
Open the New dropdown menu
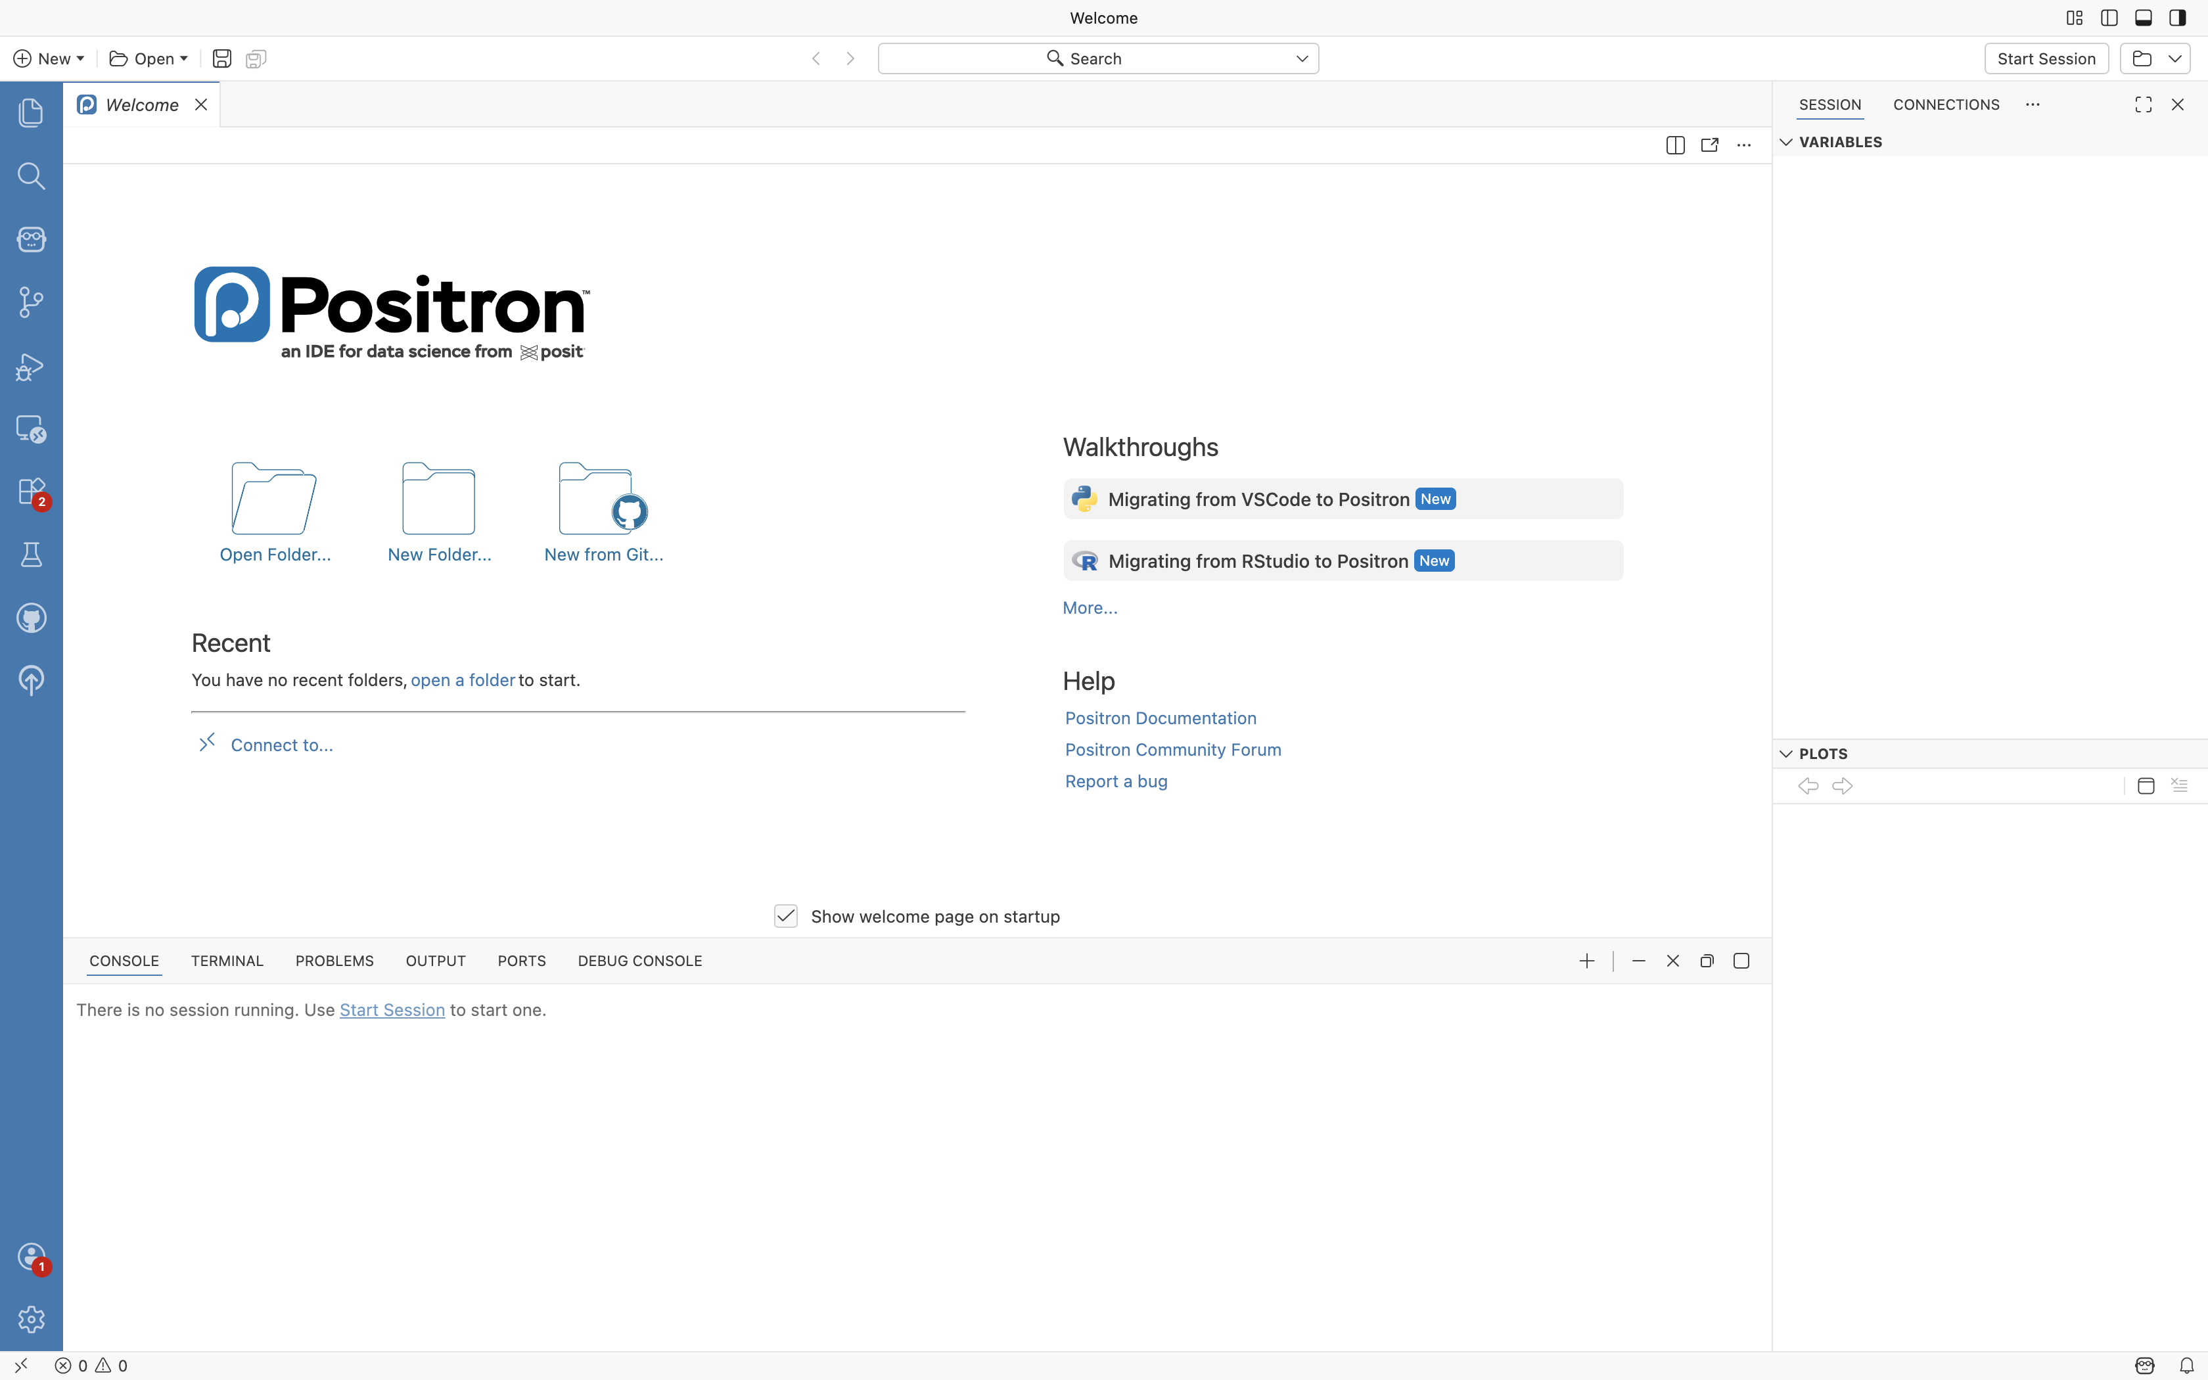[x=49, y=58]
